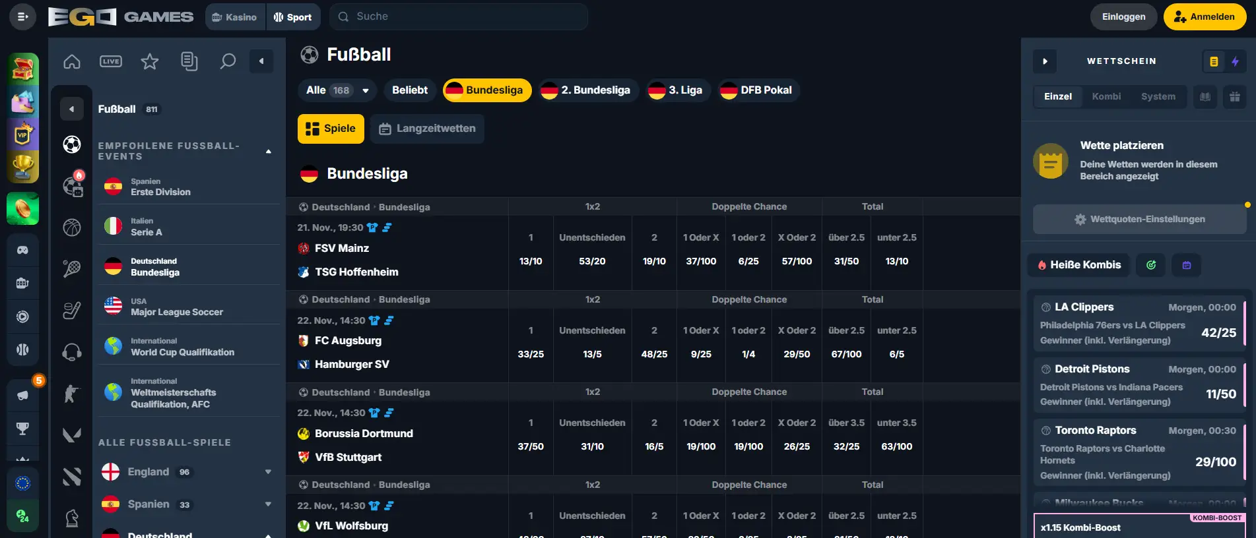
Task: Select the 2. Bundesliga filter
Action: pos(587,90)
